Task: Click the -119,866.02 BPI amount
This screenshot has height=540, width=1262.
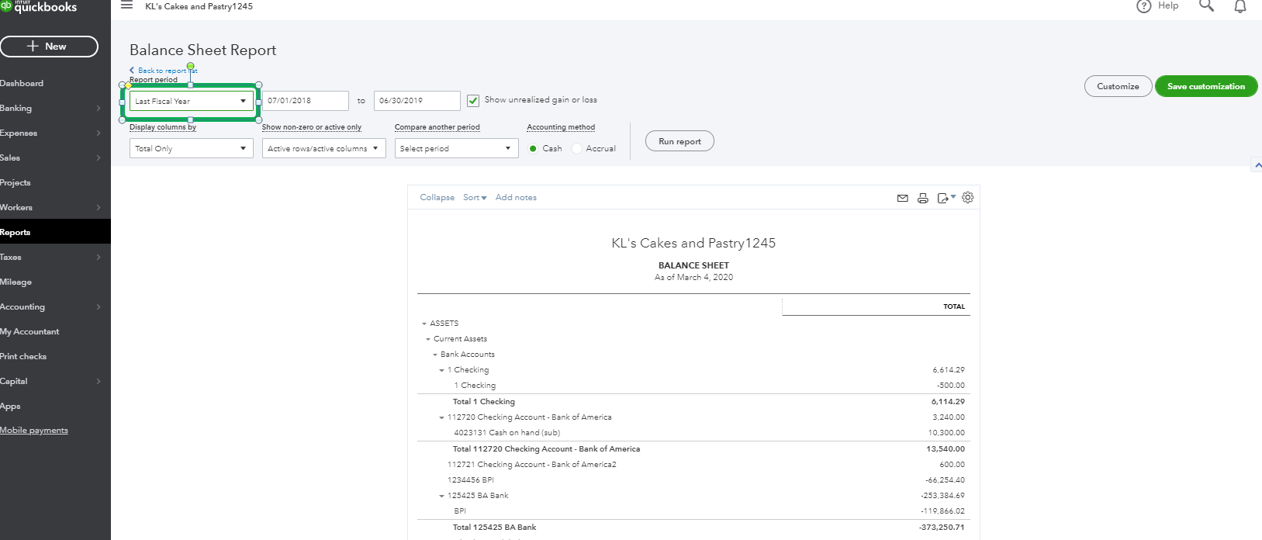Action: [942, 511]
